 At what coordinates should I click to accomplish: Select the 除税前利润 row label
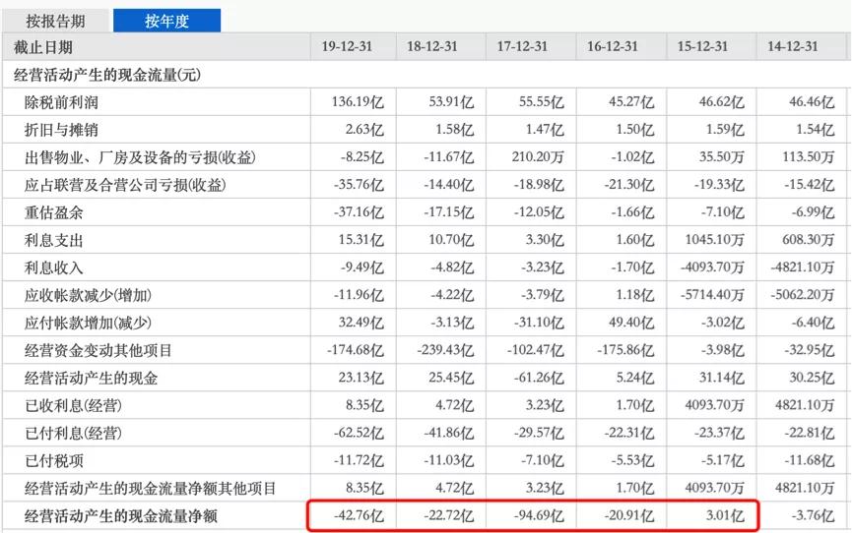[61, 102]
